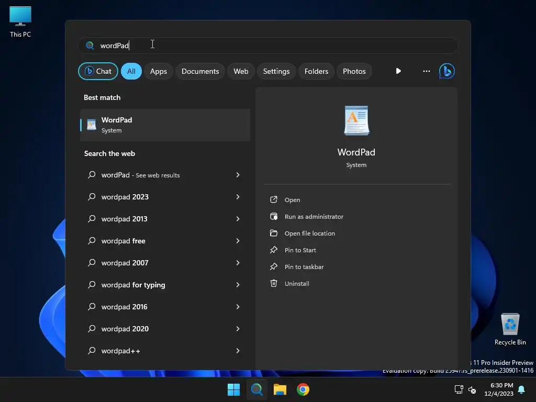Click the muted speaker tray icon
This screenshot has width=536, height=402.
[x=472, y=389]
